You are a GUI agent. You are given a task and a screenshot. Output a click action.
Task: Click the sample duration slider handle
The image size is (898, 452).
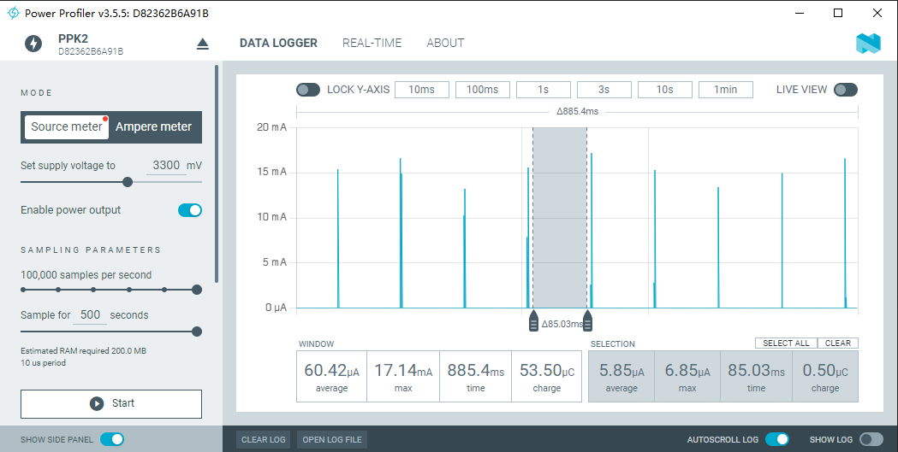coord(196,332)
